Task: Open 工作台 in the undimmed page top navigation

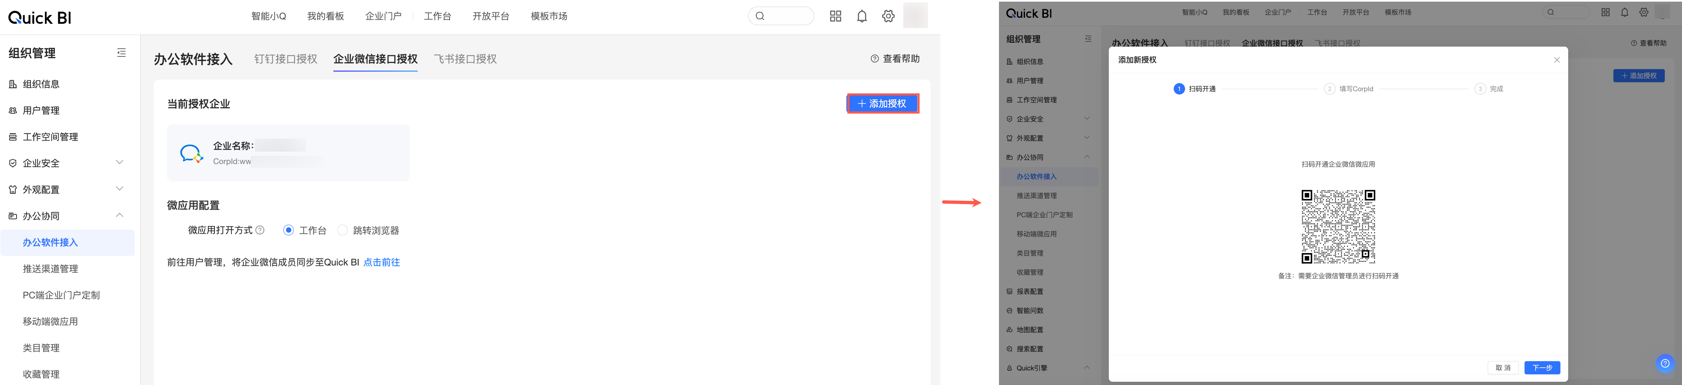Action: click(438, 16)
